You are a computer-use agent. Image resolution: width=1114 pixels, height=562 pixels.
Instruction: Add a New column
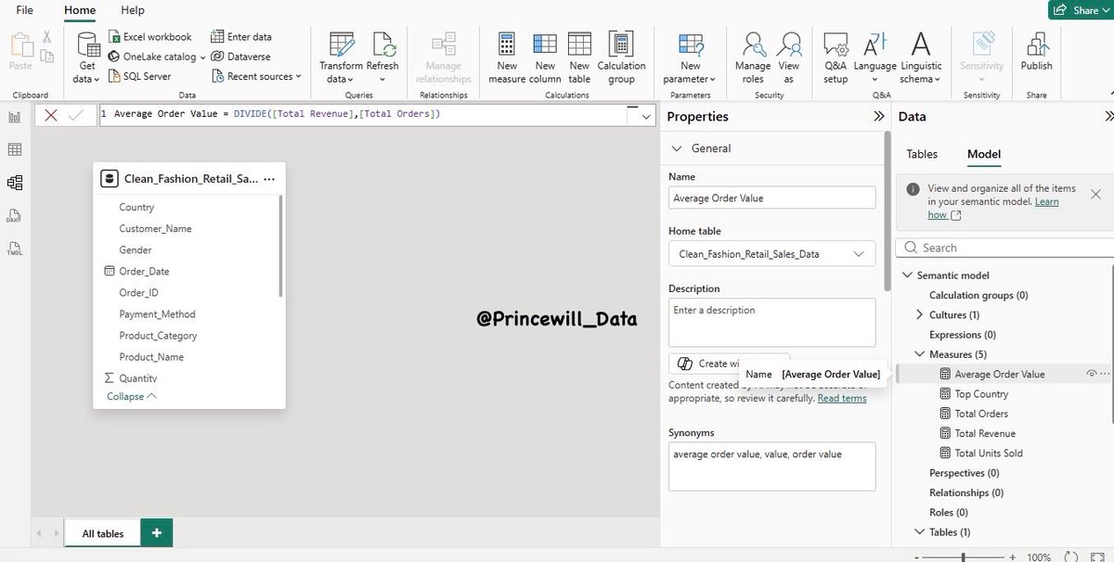[545, 57]
